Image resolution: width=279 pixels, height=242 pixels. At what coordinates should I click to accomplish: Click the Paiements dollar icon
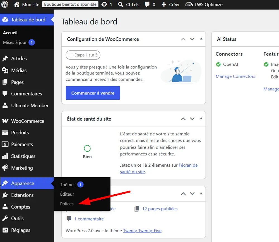coord(5,144)
